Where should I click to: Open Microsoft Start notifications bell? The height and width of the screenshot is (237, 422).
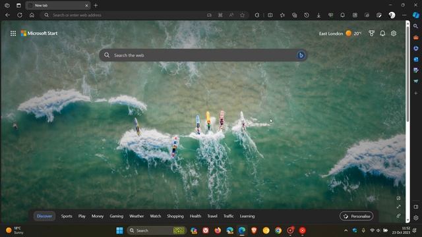click(x=382, y=34)
